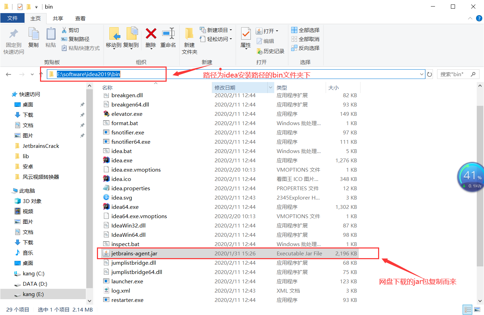
Task: Open the New item (新建项目) dropdown
Action: pos(216,30)
